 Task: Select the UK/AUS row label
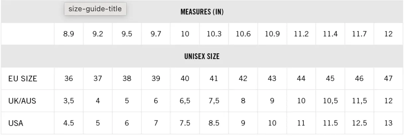(22, 101)
